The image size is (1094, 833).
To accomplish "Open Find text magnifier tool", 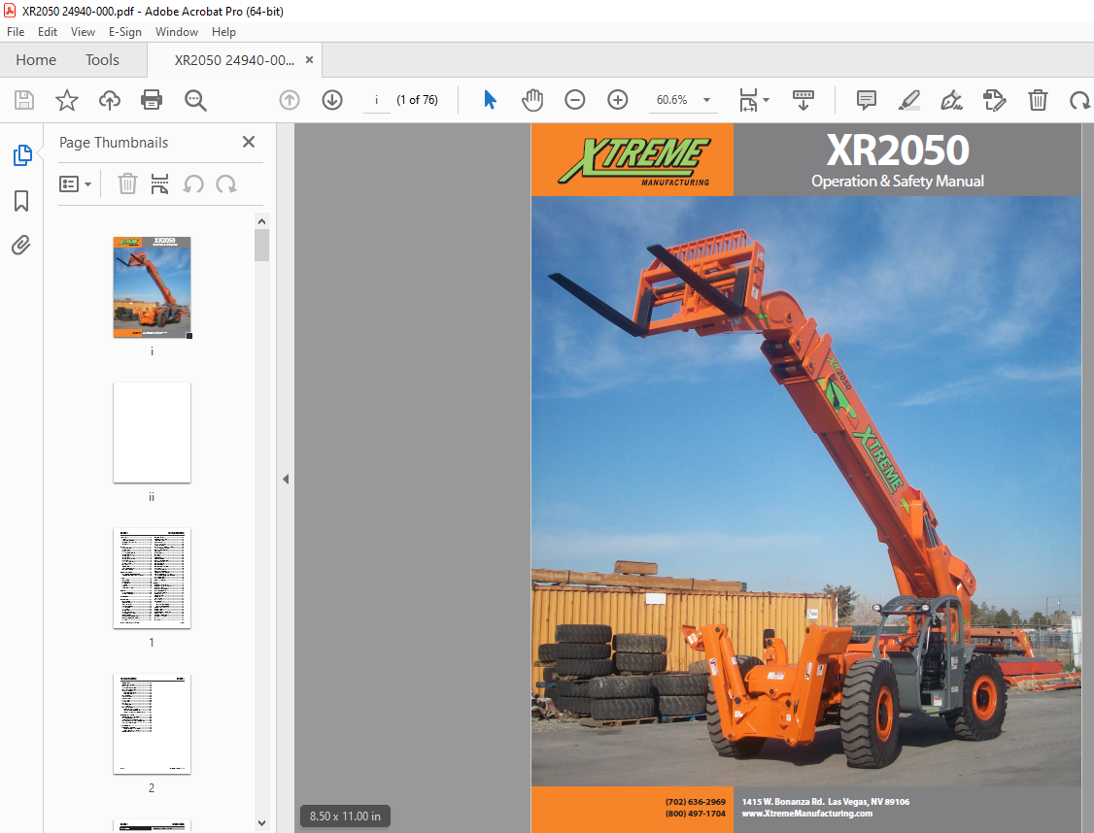I will [195, 100].
